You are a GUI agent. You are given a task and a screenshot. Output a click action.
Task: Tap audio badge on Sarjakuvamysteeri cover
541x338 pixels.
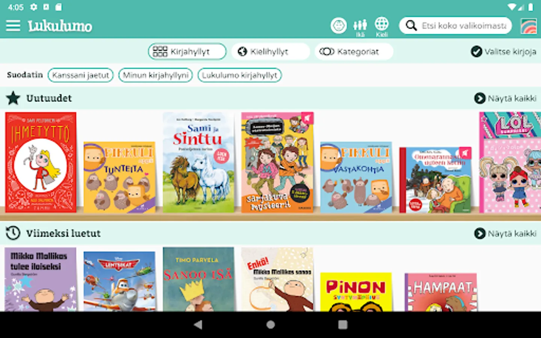click(307, 118)
